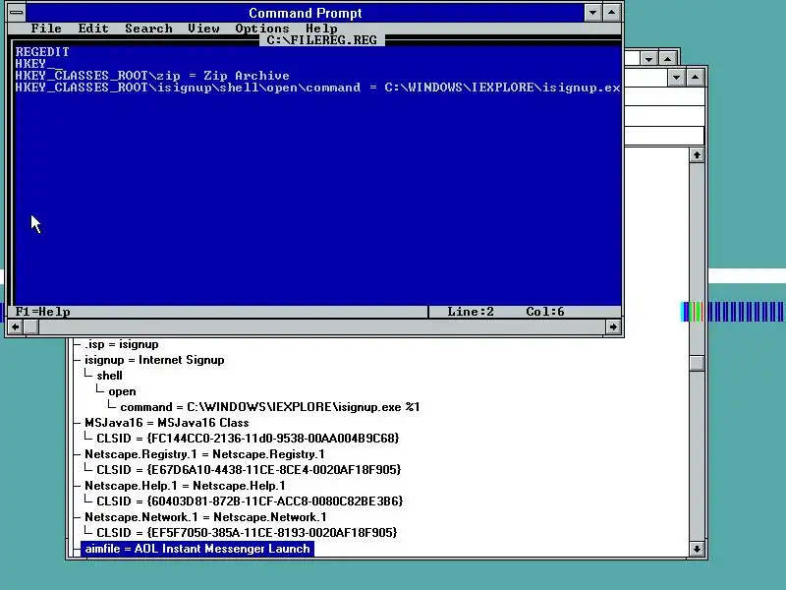The width and height of the screenshot is (786, 590).
Task: Select the CLSID {FC144CC0-2136...} entry
Action: (x=248, y=439)
